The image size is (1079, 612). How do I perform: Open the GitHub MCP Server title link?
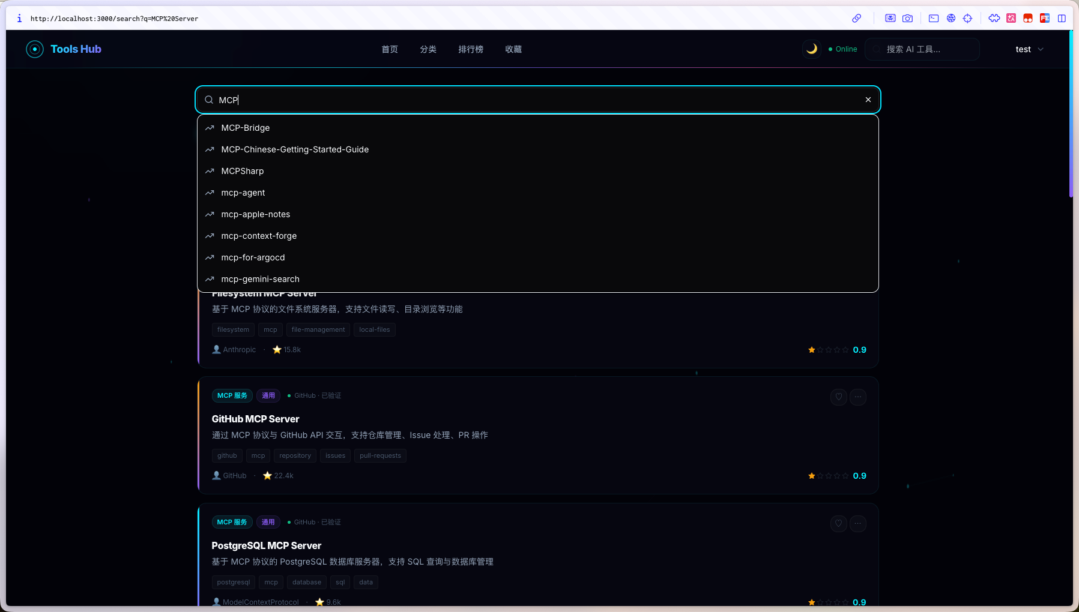pyautogui.click(x=255, y=419)
